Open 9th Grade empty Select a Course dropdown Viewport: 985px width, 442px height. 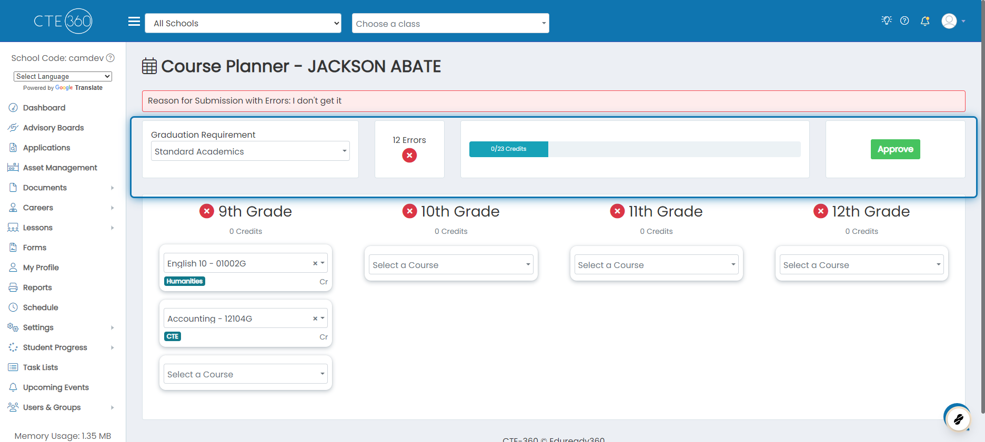246,374
